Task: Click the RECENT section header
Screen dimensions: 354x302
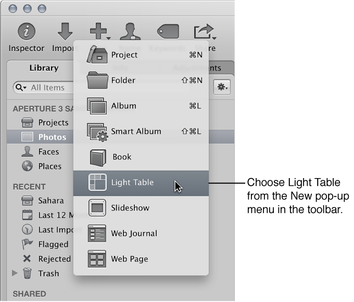Action: tap(29, 187)
